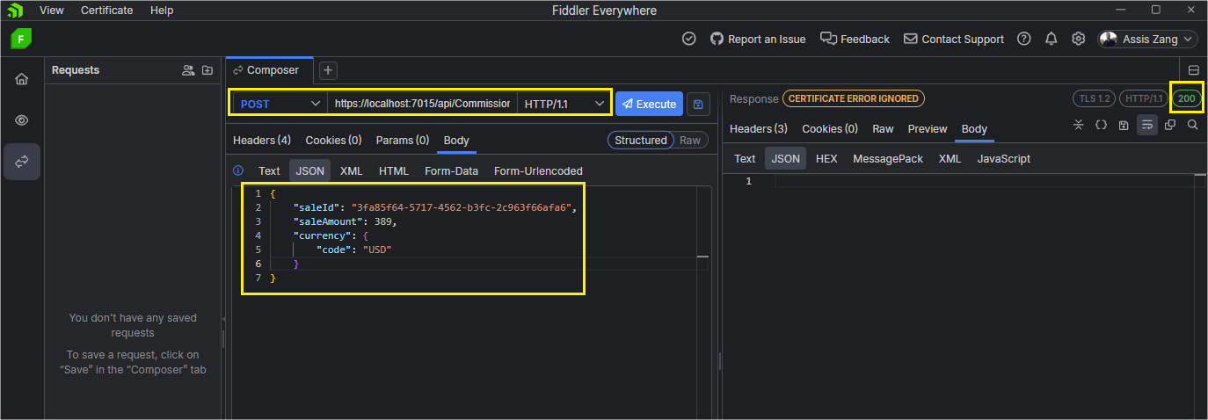The width and height of the screenshot is (1208, 420).
Task: Open the Home sidebar icon
Action: point(22,79)
